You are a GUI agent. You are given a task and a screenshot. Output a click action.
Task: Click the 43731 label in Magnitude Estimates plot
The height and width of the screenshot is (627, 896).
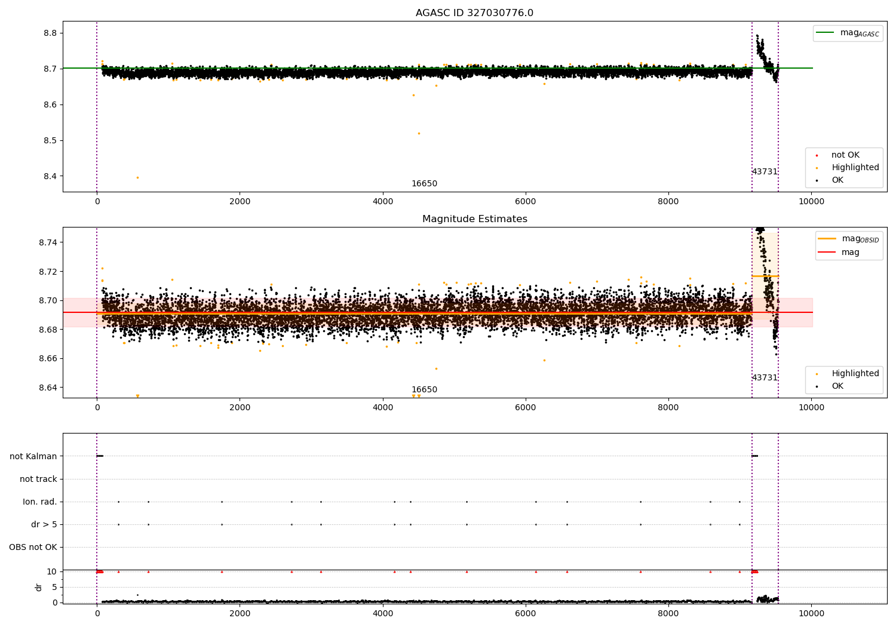point(765,378)
